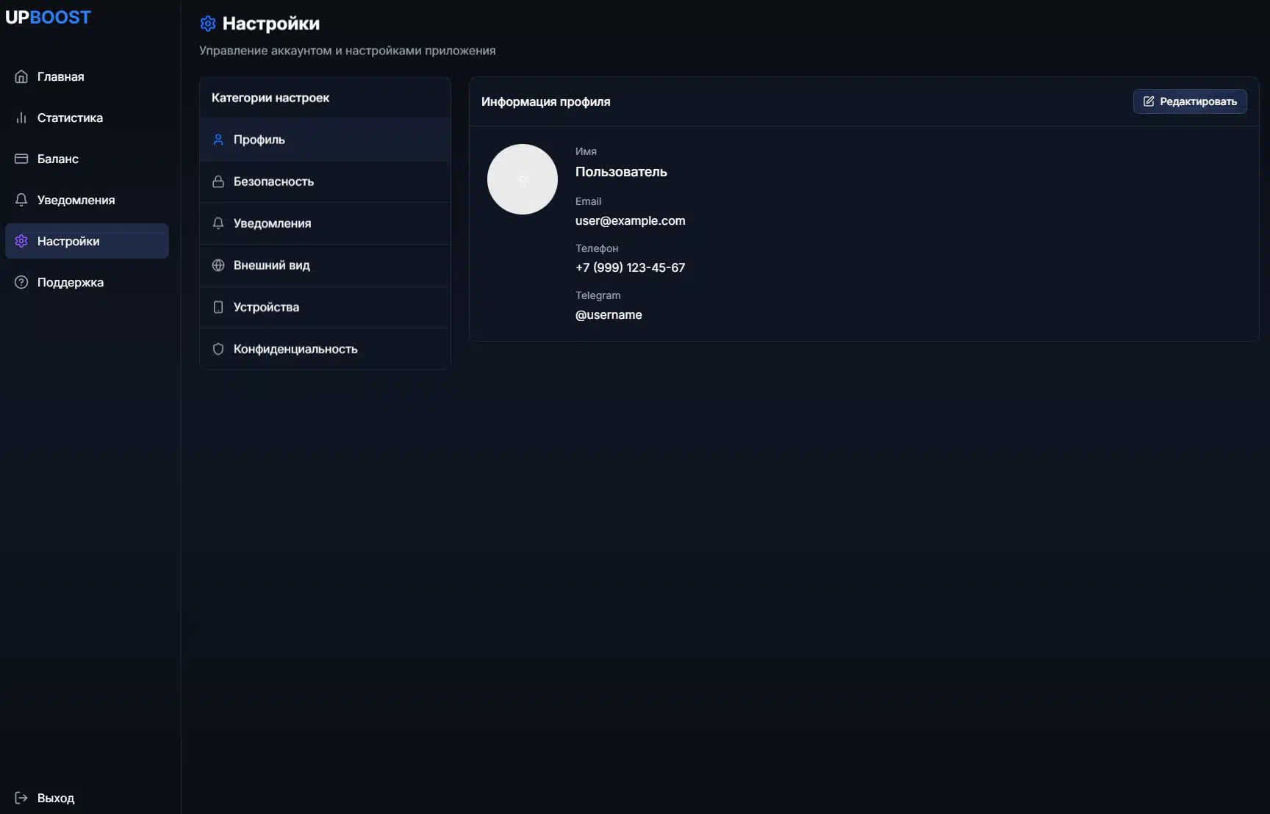Click the round profile avatar
Viewport: 1270px width, 814px height.
click(523, 179)
